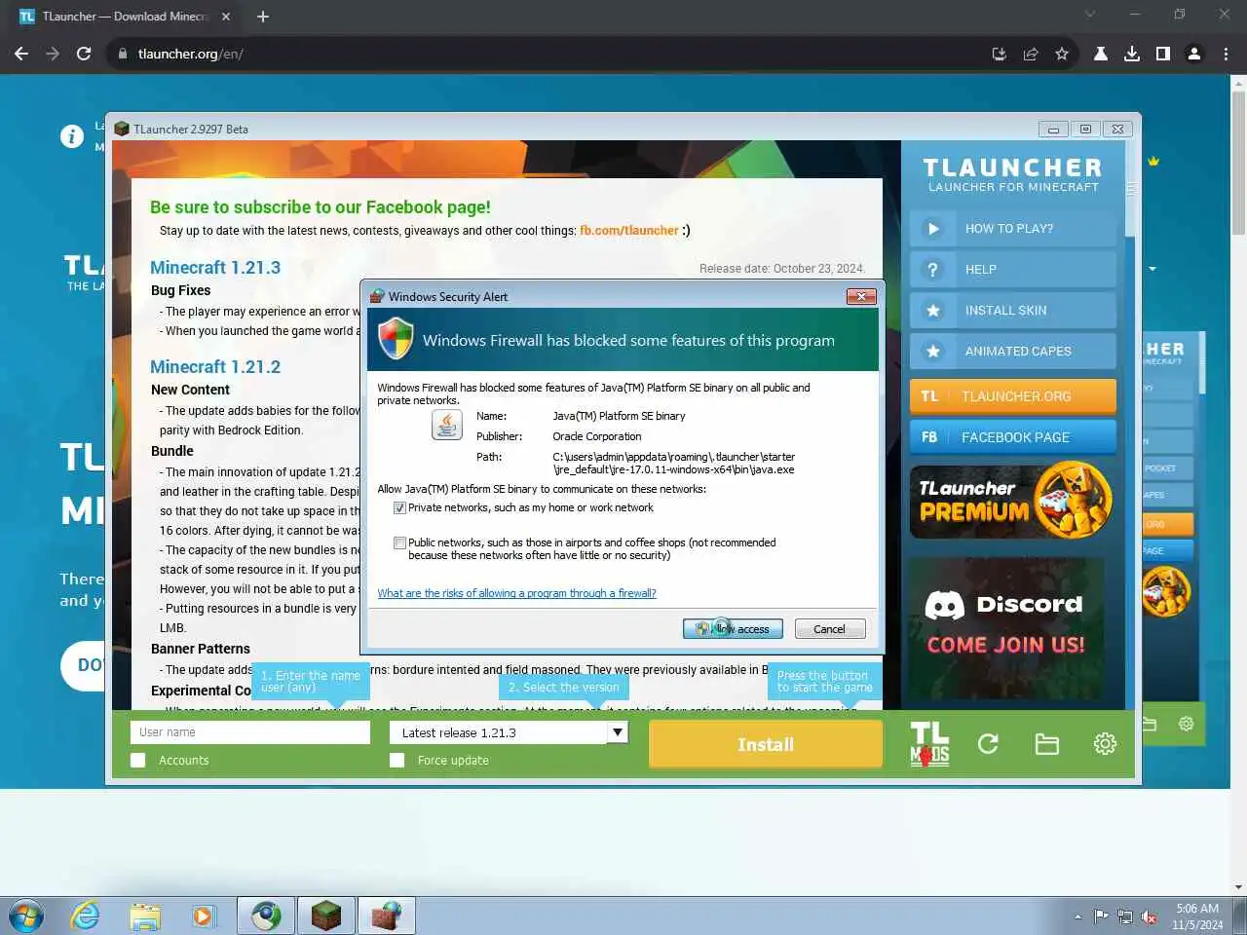Click the star icon beside Install Skin
Viewport: 1247px width, 935px height.
click(933, 311)
